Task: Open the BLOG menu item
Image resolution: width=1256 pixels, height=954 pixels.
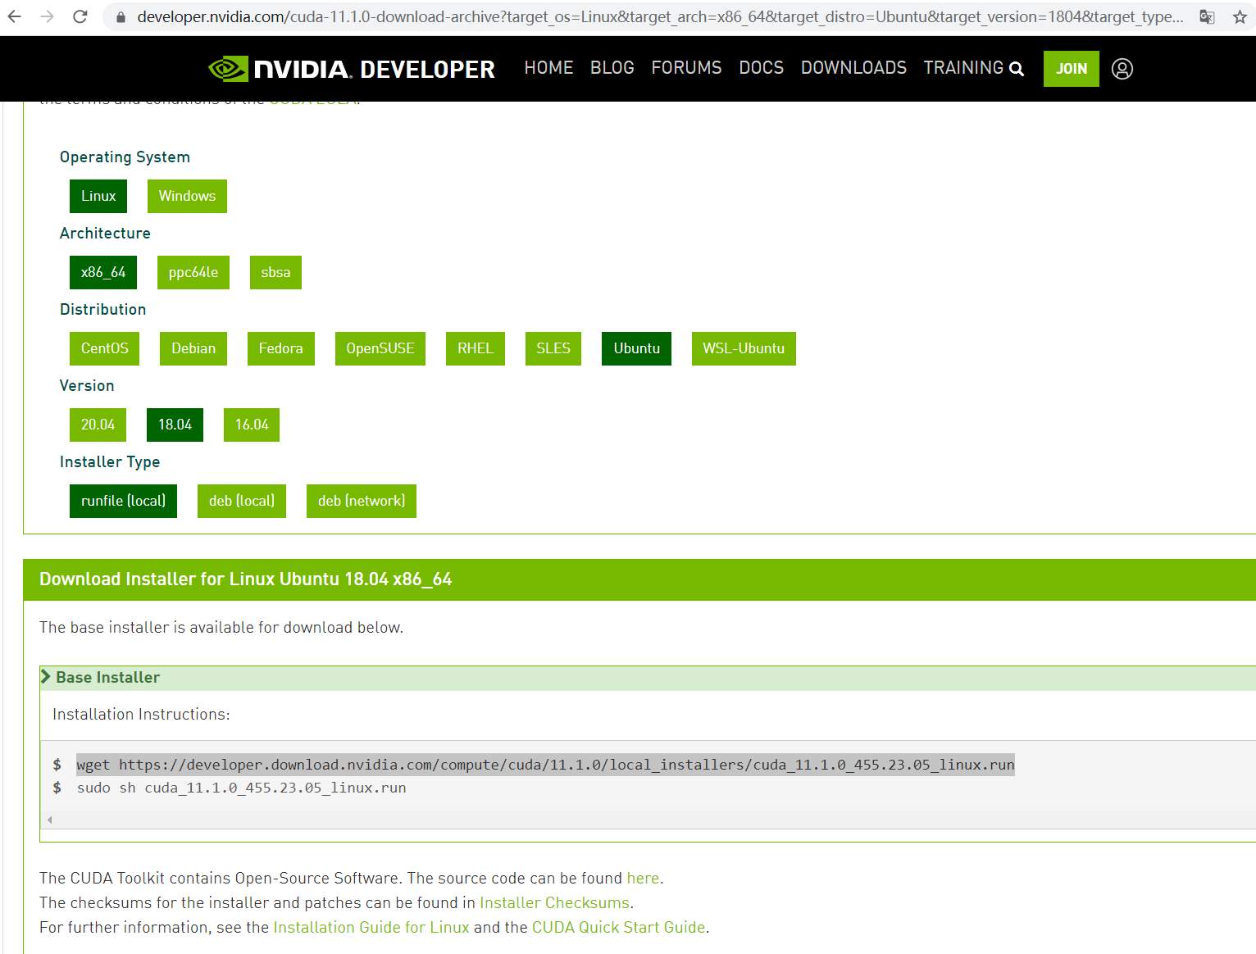Action: tap(612, 68)
